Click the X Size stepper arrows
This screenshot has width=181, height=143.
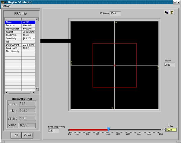166,130
